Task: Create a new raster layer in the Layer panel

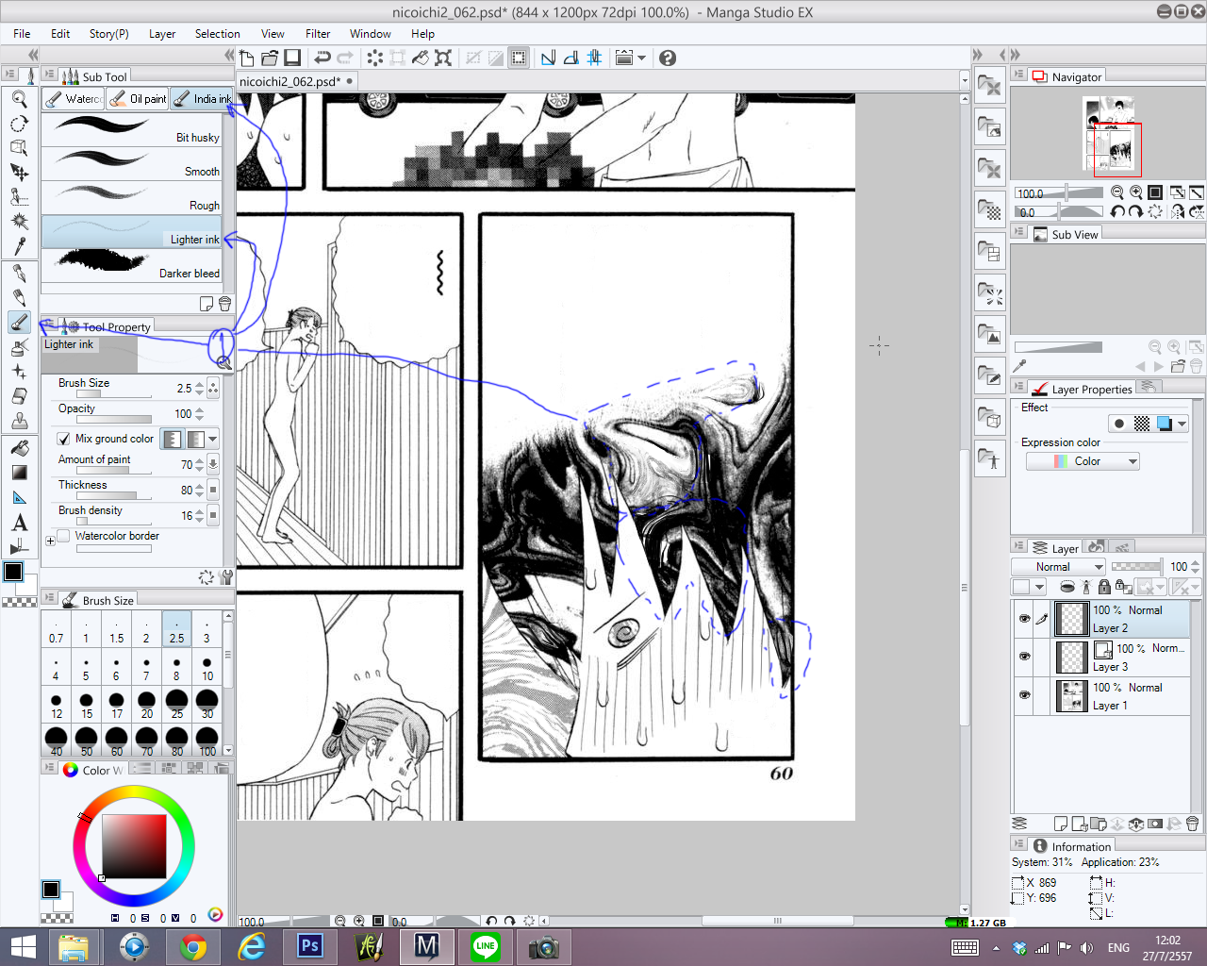Action: (x=1061, y=824)
